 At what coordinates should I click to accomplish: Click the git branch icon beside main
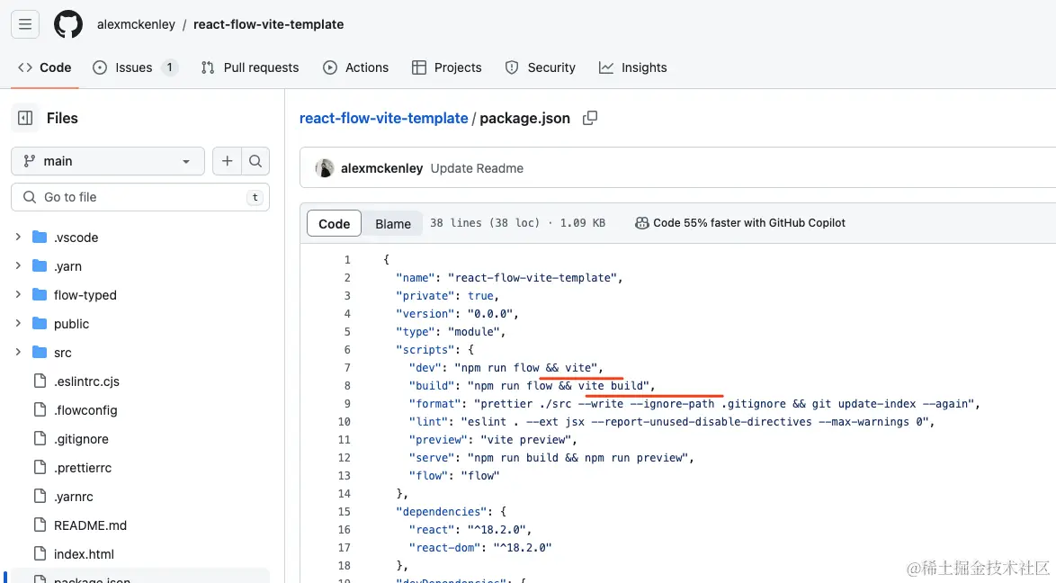(x=29, y=161)
